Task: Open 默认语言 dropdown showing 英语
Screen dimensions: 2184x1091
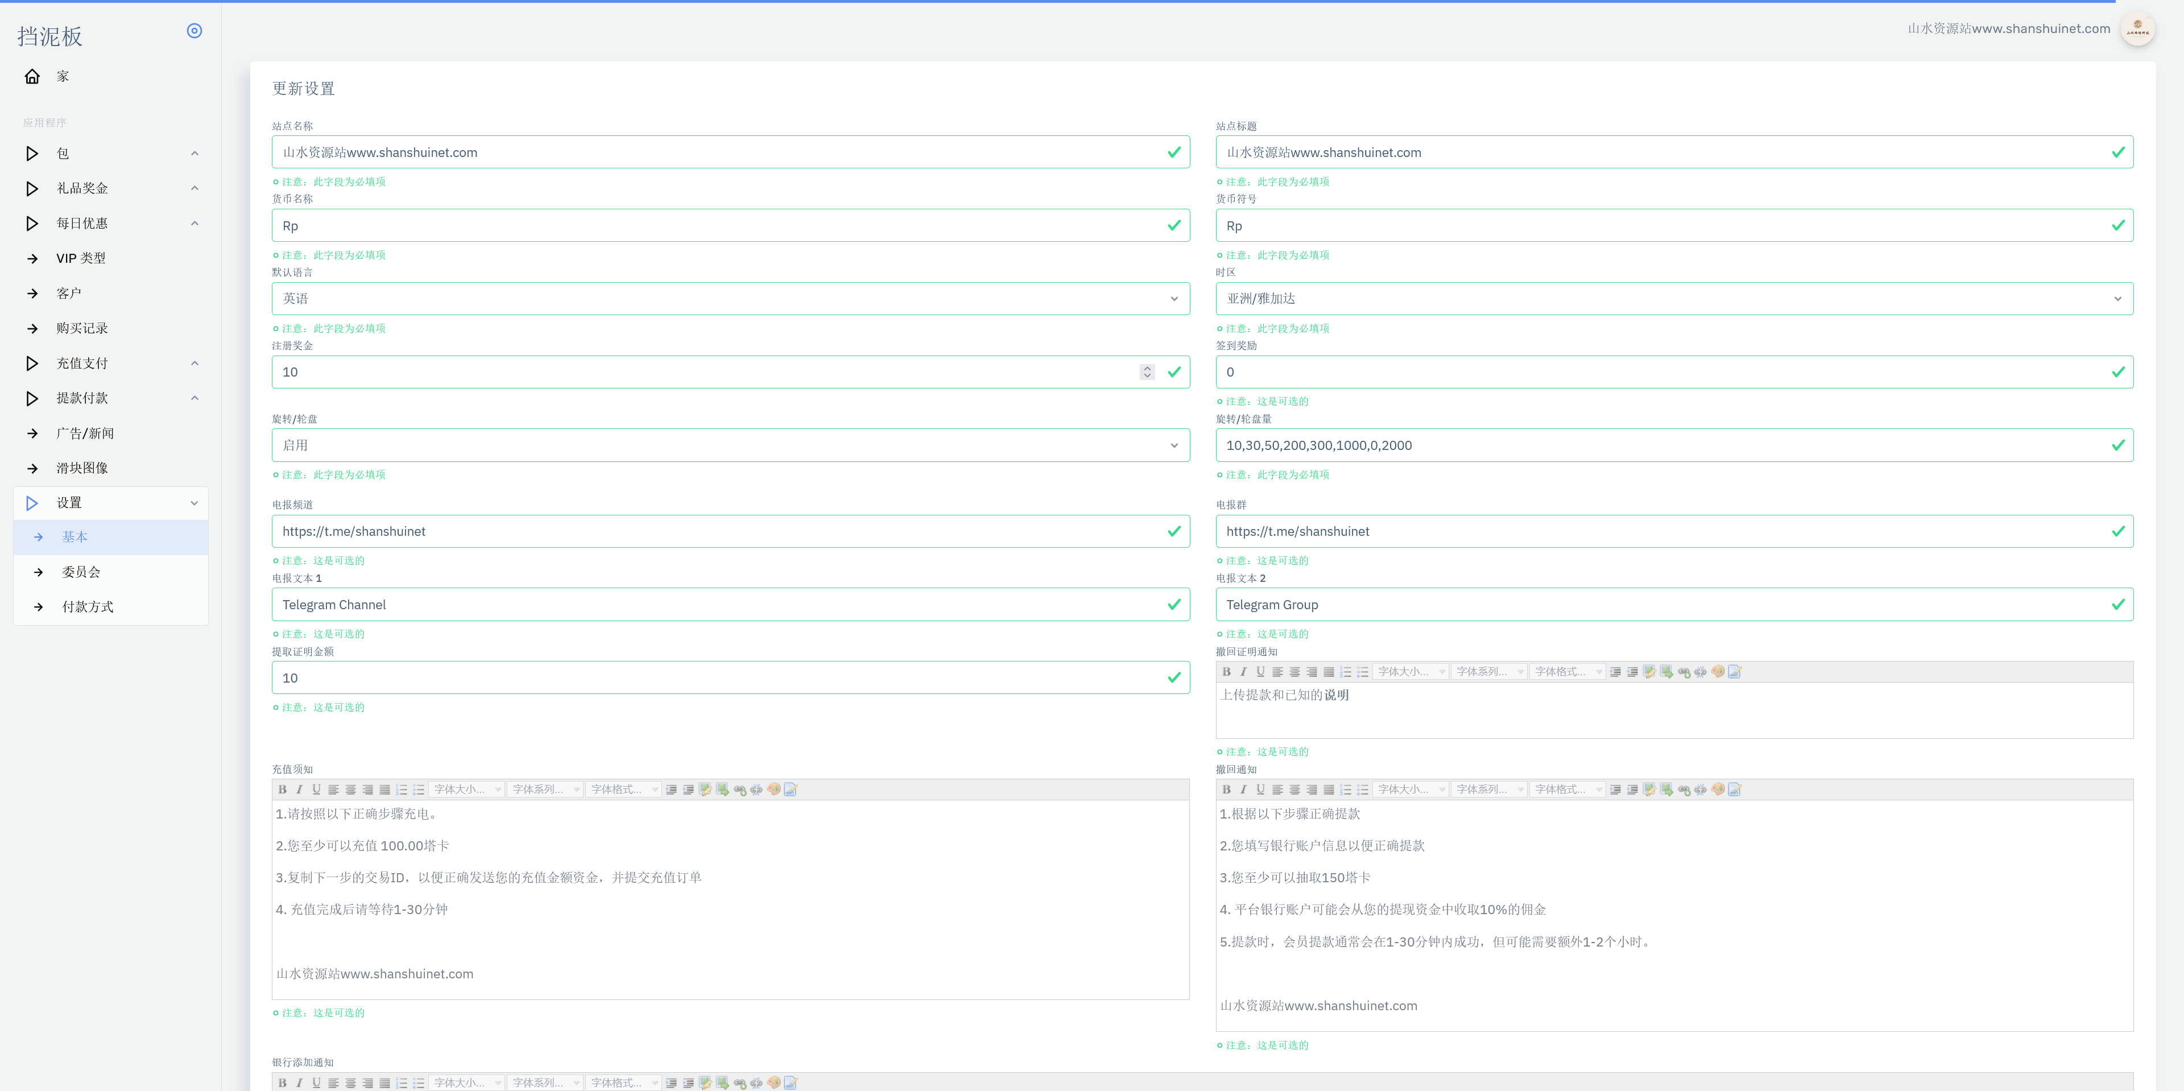Action: pyautogui.click(x=730, y=299)
